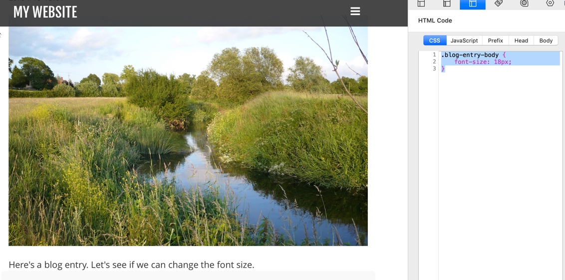Select the second sidebar-layout inspector icon
The image size is (565, 280).
pos(447,3)
